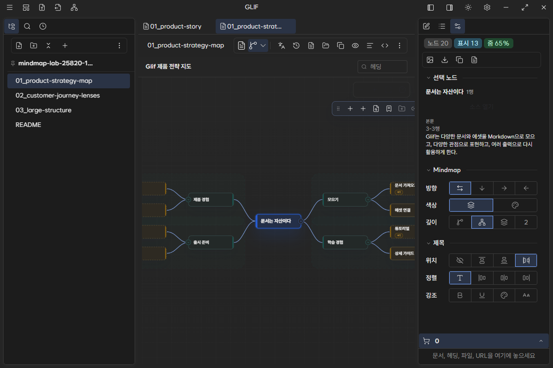Image resolution: width=553 pixels, height=368 pixels.
Task: Switch to the 01_product-strat... tab
Action: [x=256, y=26]
